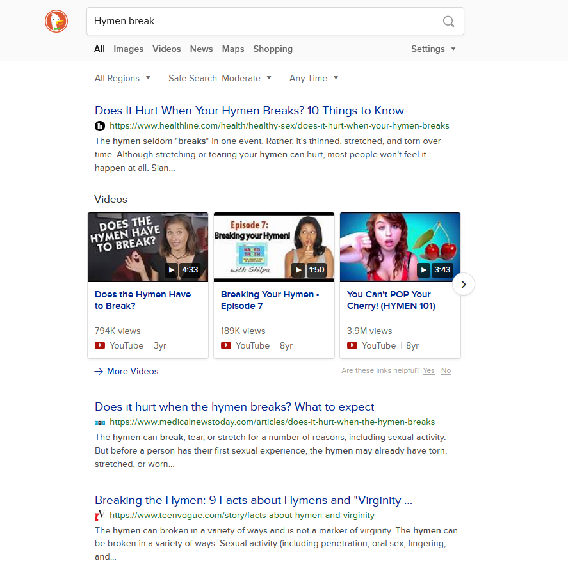Switch to the Maps tab
The width and height of the screenshot is (568, 568).
click(233, 49)
